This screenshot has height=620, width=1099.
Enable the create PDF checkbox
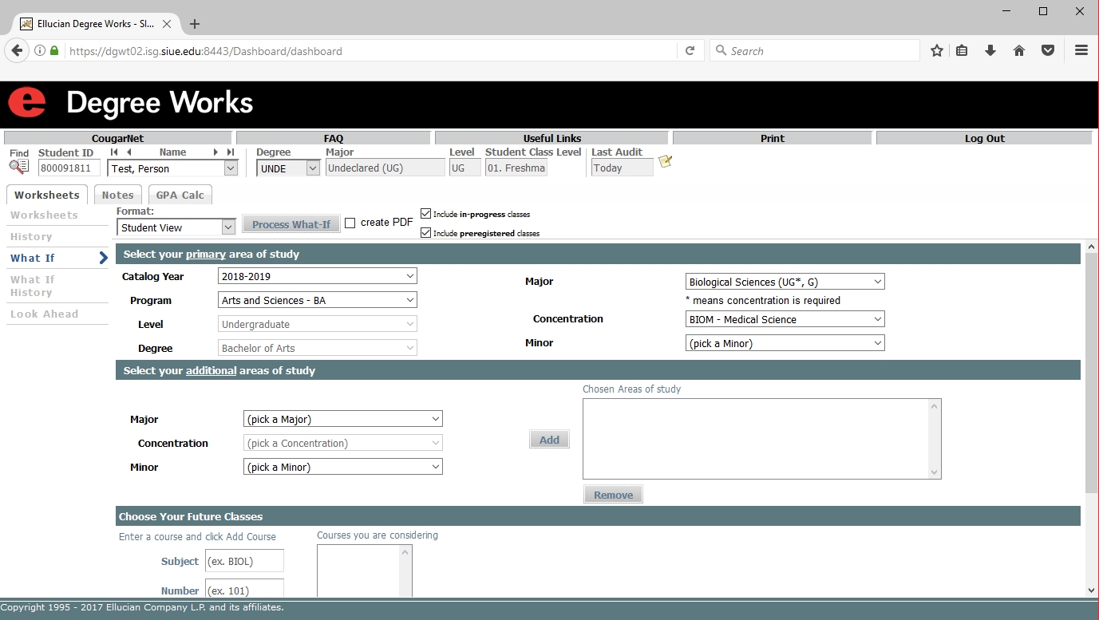(x=350, y=223)
